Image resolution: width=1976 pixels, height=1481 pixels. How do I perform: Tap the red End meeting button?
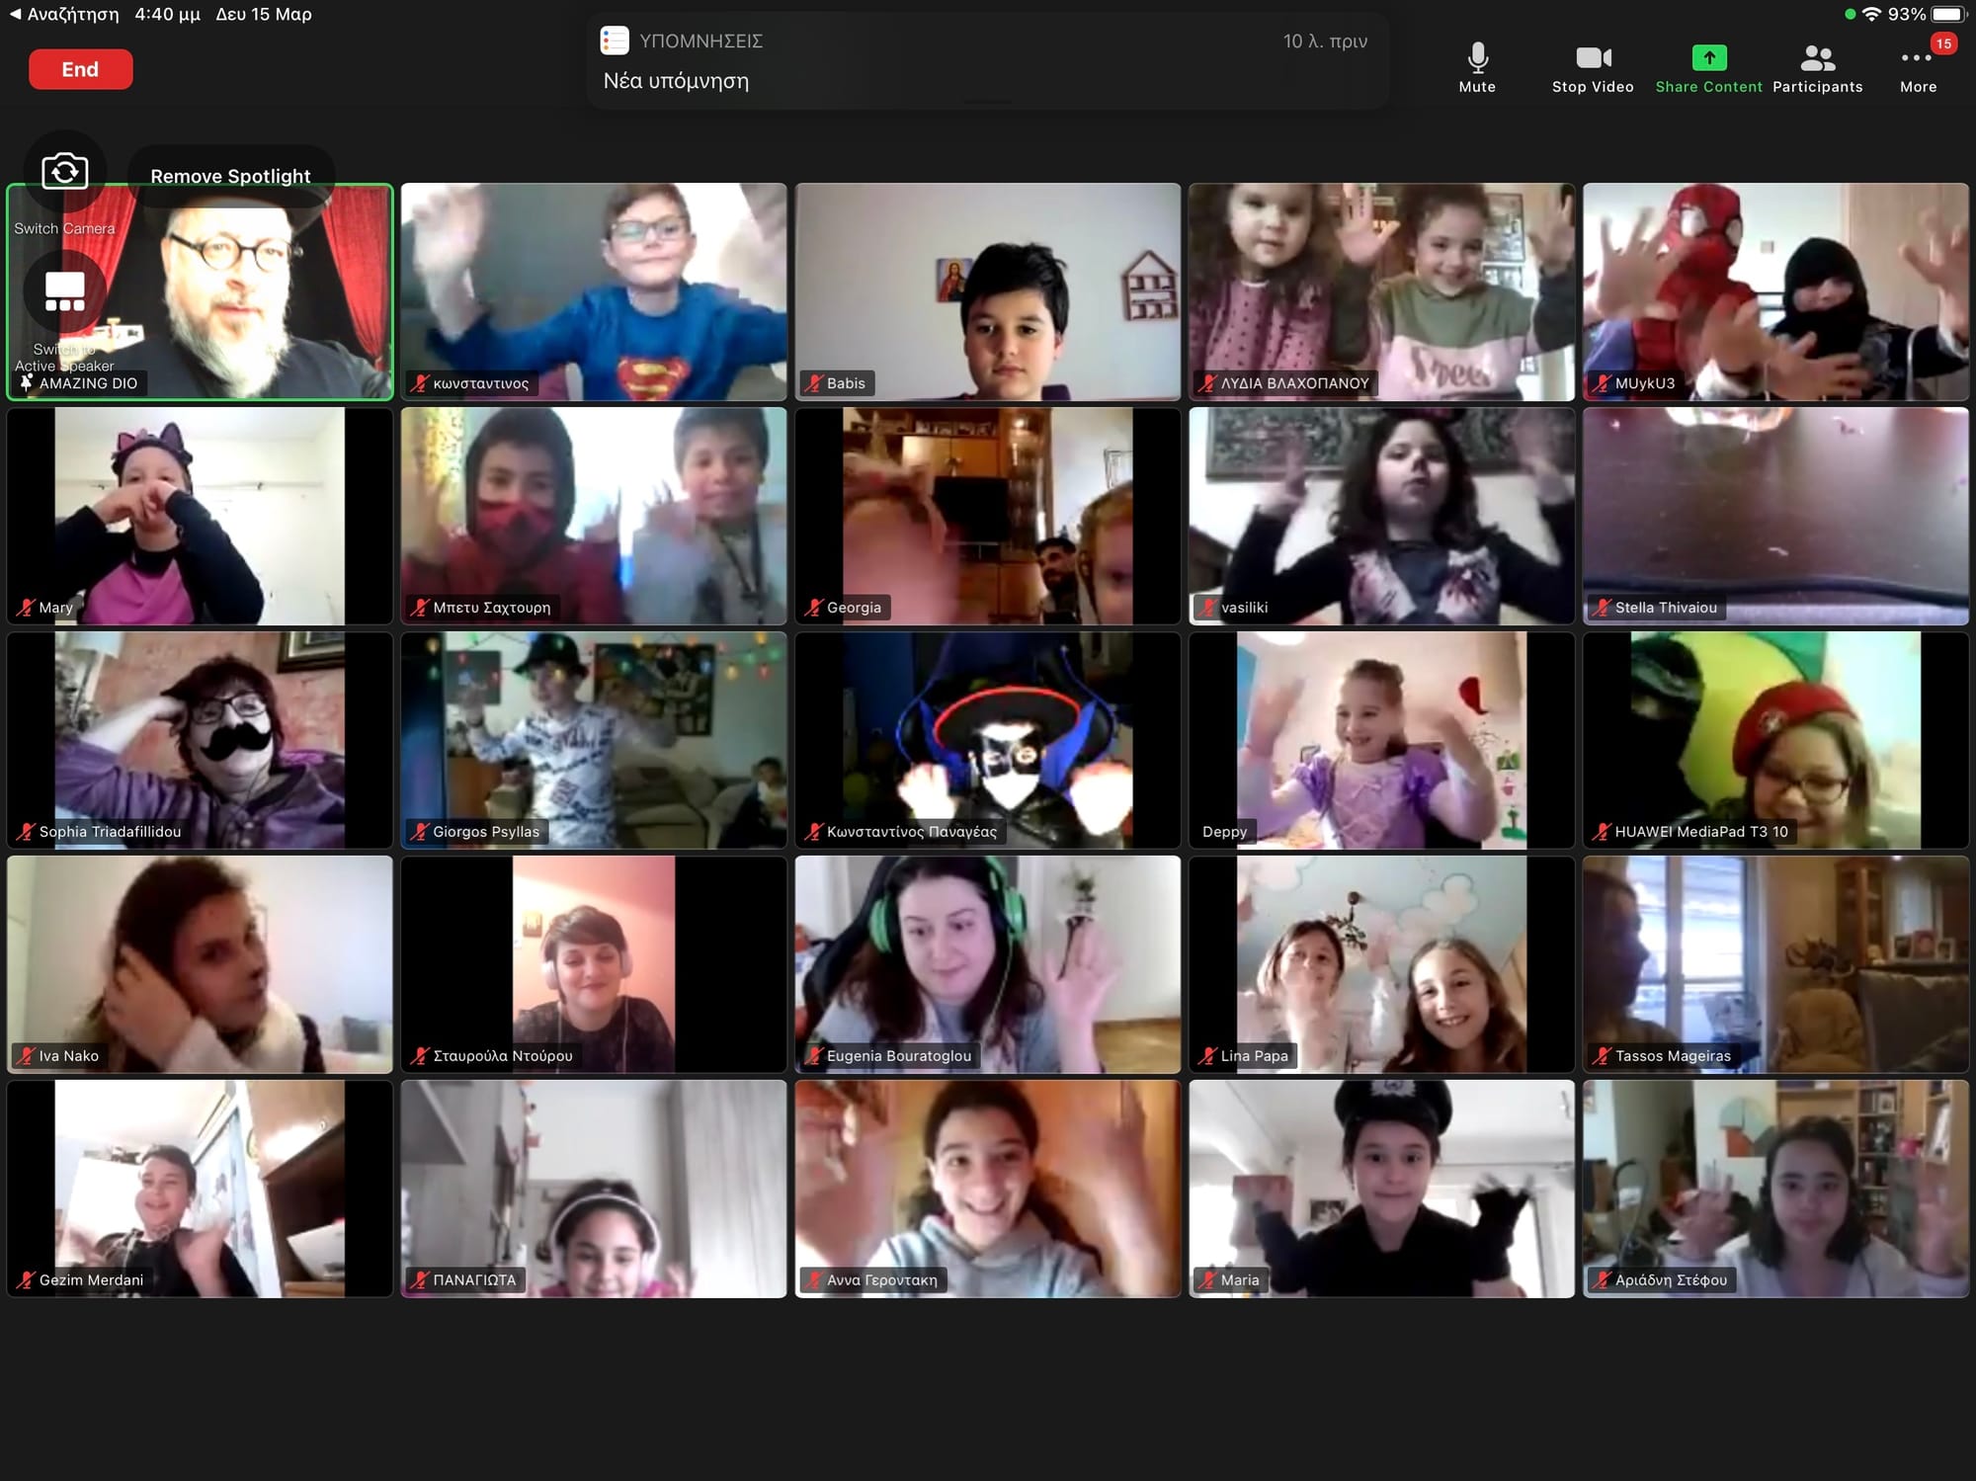[80, 69]
